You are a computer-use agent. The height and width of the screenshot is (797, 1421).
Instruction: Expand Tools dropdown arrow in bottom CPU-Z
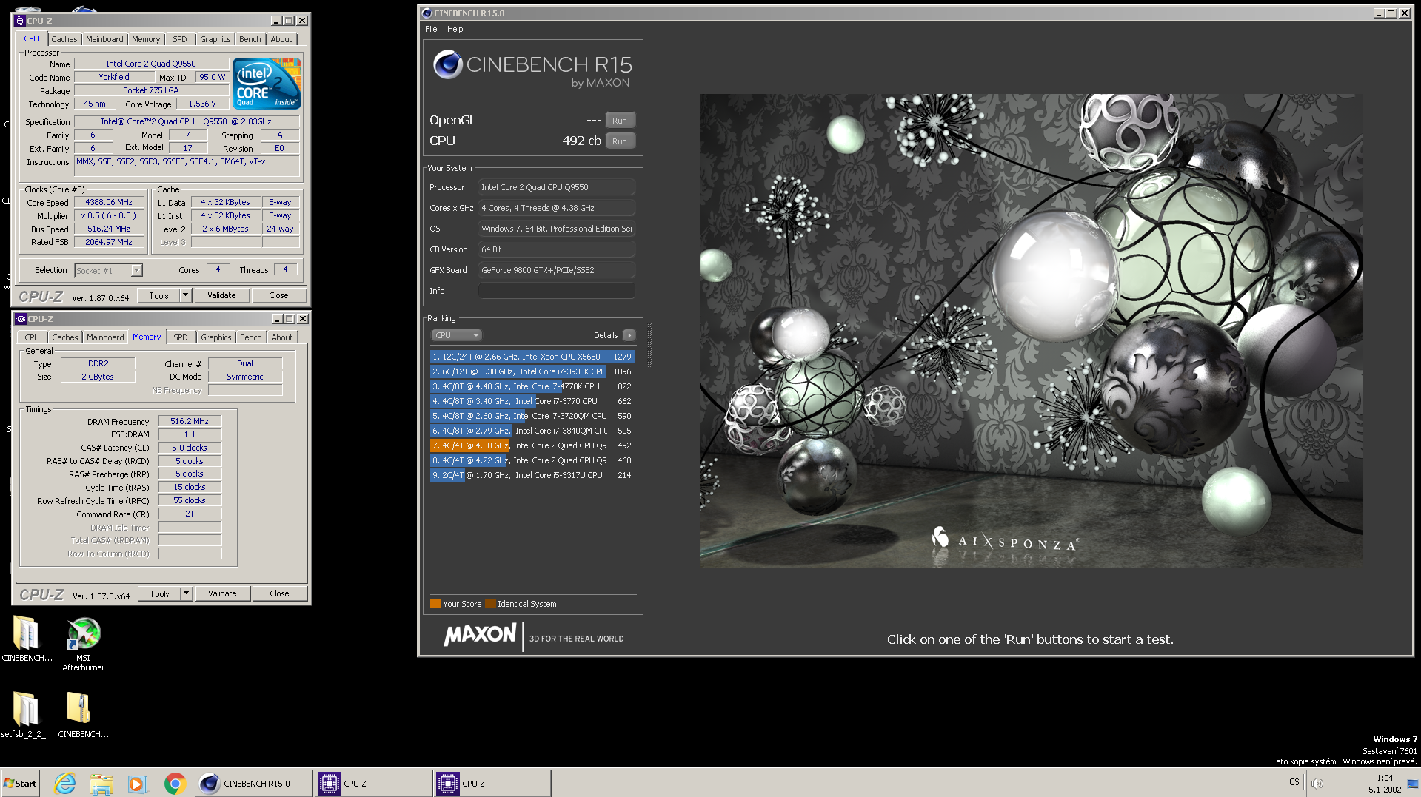[x=186, y=593]
